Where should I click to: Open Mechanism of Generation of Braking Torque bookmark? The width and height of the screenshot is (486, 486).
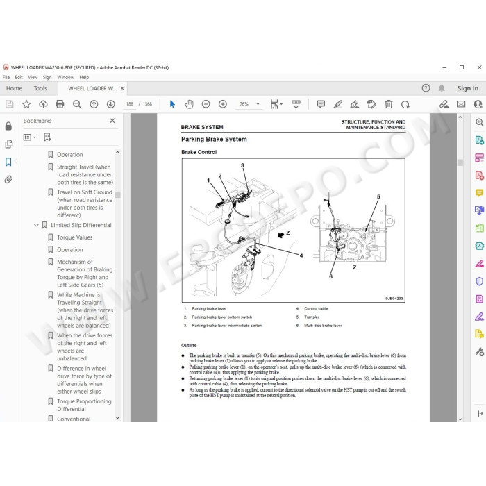pos(85,274)
